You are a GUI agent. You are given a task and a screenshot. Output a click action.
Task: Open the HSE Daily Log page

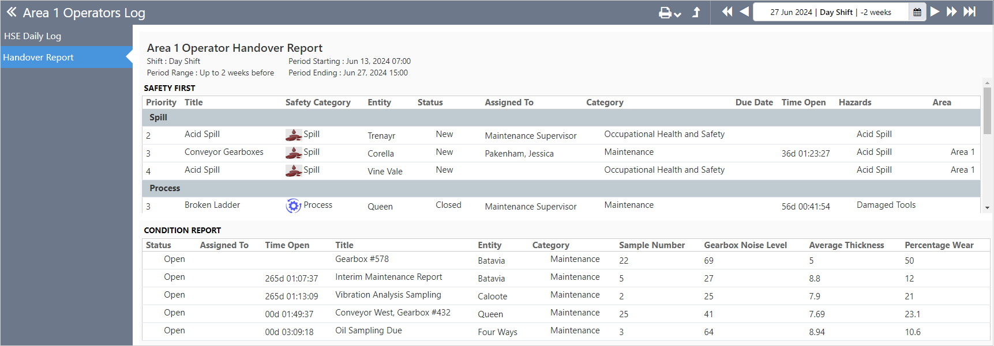click(x=33, y=36)
